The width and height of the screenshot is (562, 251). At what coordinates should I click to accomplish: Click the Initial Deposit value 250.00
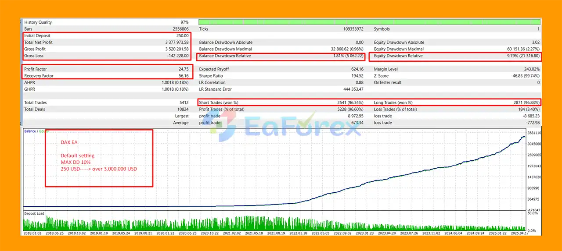[x=182, y=36]
